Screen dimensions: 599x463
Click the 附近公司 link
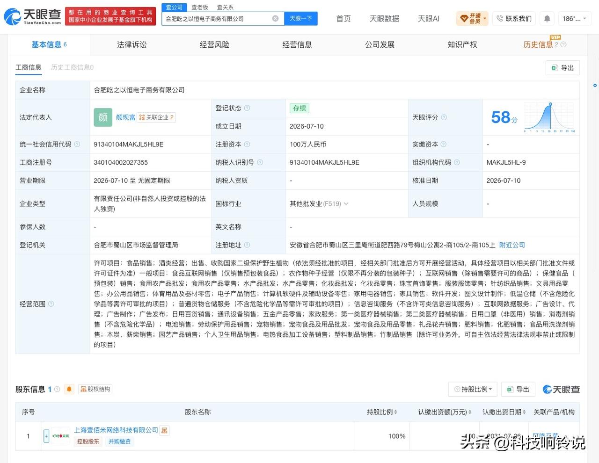pyautogui.click(x=512, y=245)
